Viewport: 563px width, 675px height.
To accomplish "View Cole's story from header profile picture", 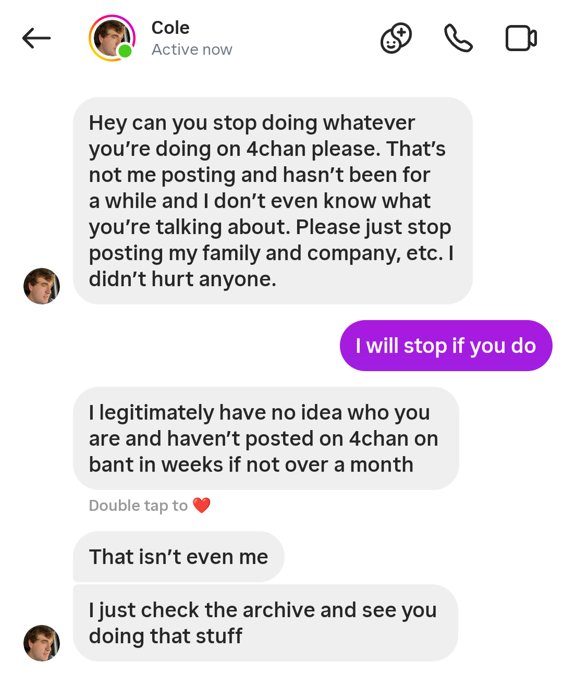I will [111, 38].
